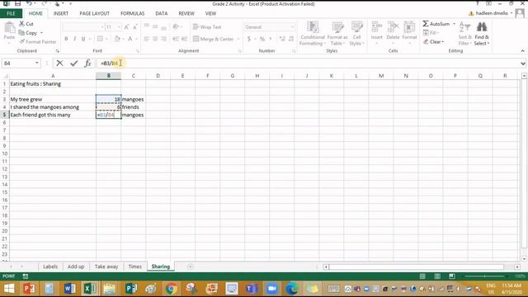Toggle Italic formatting

tap(75, 39)
